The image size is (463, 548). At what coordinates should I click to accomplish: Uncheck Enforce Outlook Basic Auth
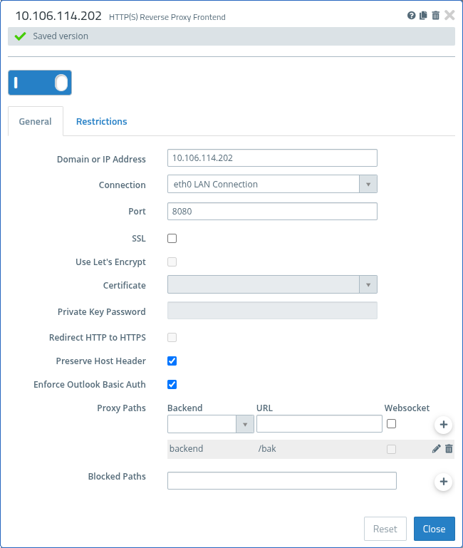tap(172, 385)
